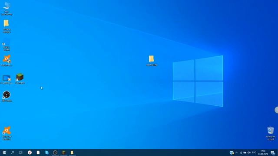Open taskbar search magnifier
The image size is (278, 156).
tap(13, 153)
